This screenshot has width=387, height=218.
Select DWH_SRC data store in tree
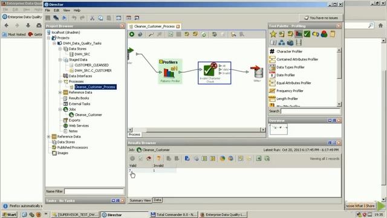pyautogui.click(x=82, y=54)
